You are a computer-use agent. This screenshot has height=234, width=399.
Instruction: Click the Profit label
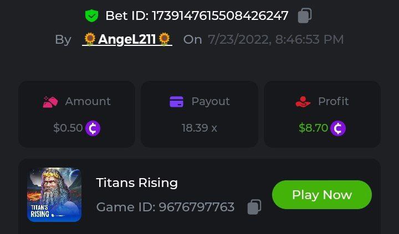pos(333,101)
